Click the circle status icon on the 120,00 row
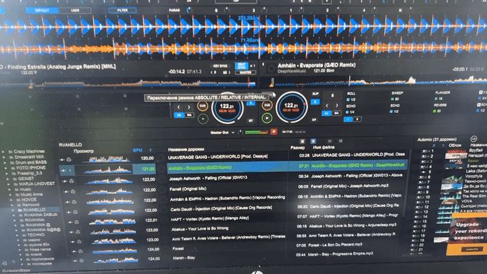487x274 pixels. (x=69, y=160)
